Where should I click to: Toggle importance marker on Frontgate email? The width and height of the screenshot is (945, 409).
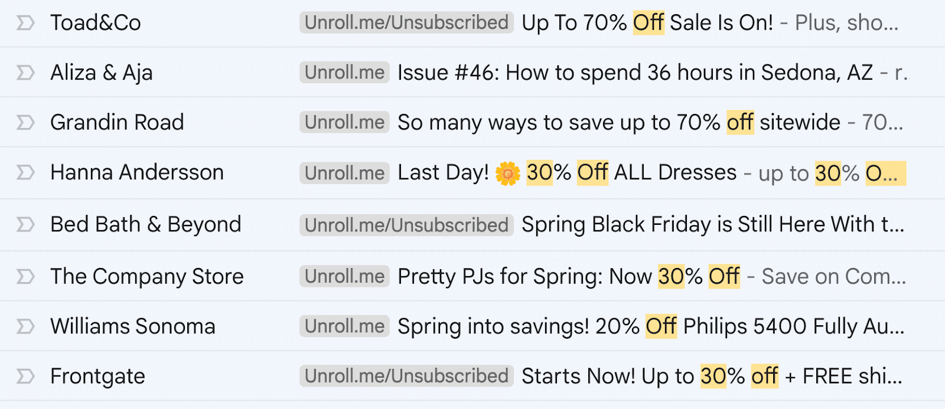pos(25,376)
